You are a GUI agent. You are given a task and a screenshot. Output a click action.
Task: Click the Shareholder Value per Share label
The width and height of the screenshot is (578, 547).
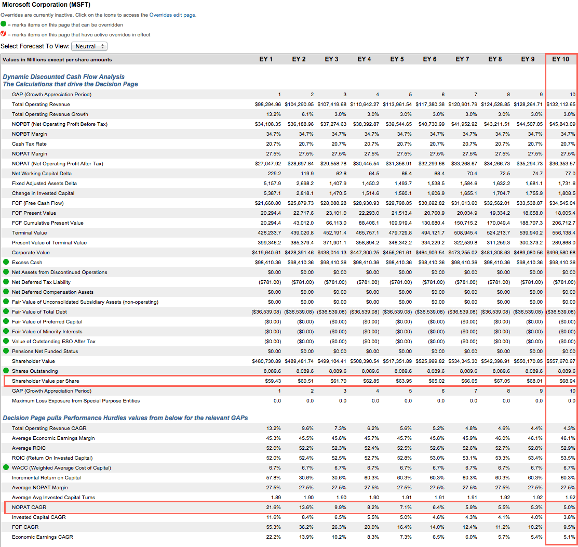point(45,381)
